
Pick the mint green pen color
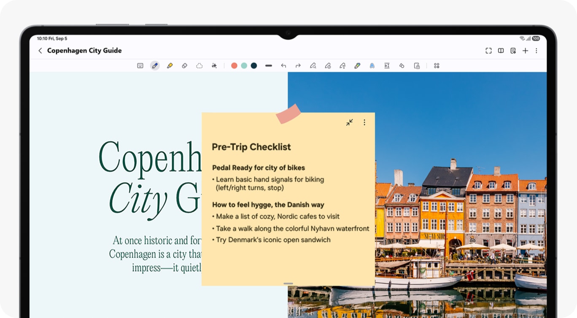point(244,66)
